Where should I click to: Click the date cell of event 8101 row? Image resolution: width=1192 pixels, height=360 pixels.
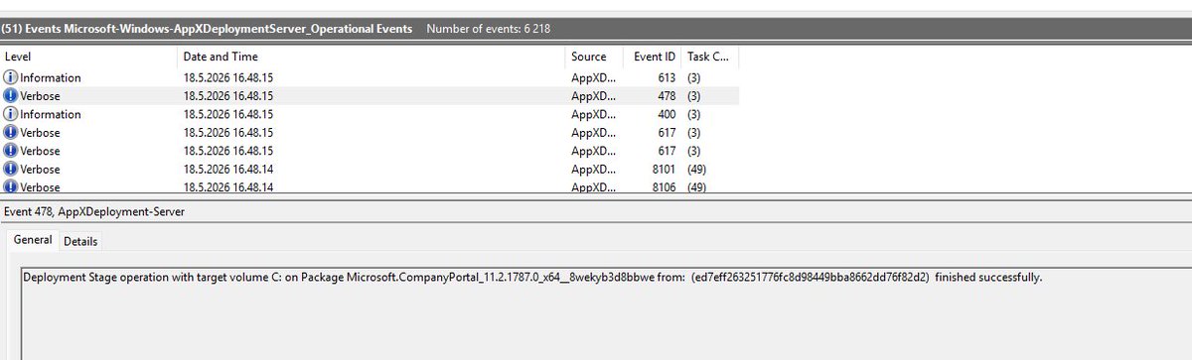228,170
